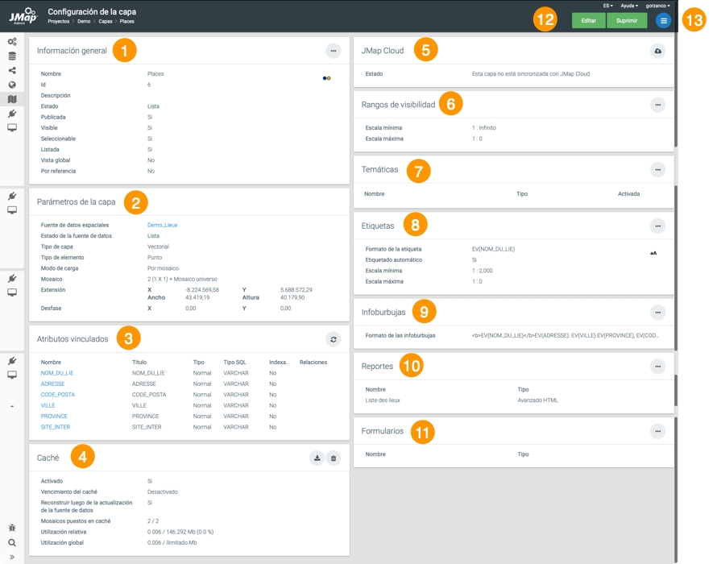The height and width of the screenshot is (564, 717).
Task: Open the Etiquetas options ellipsis menu
Action: 657,226
